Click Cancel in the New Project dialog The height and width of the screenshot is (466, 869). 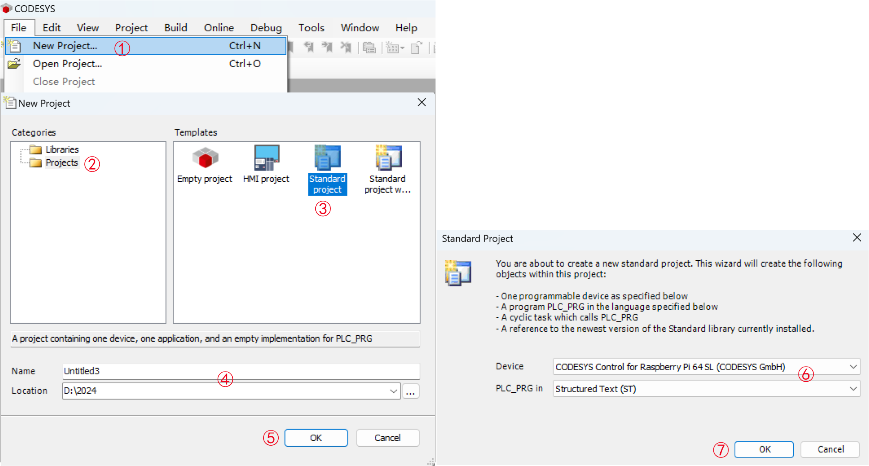click(387, 438)
